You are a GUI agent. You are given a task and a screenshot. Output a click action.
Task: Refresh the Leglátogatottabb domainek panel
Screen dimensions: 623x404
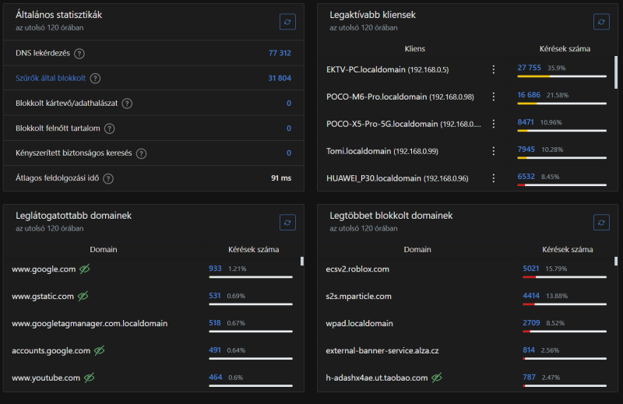(x=287, y=222)
